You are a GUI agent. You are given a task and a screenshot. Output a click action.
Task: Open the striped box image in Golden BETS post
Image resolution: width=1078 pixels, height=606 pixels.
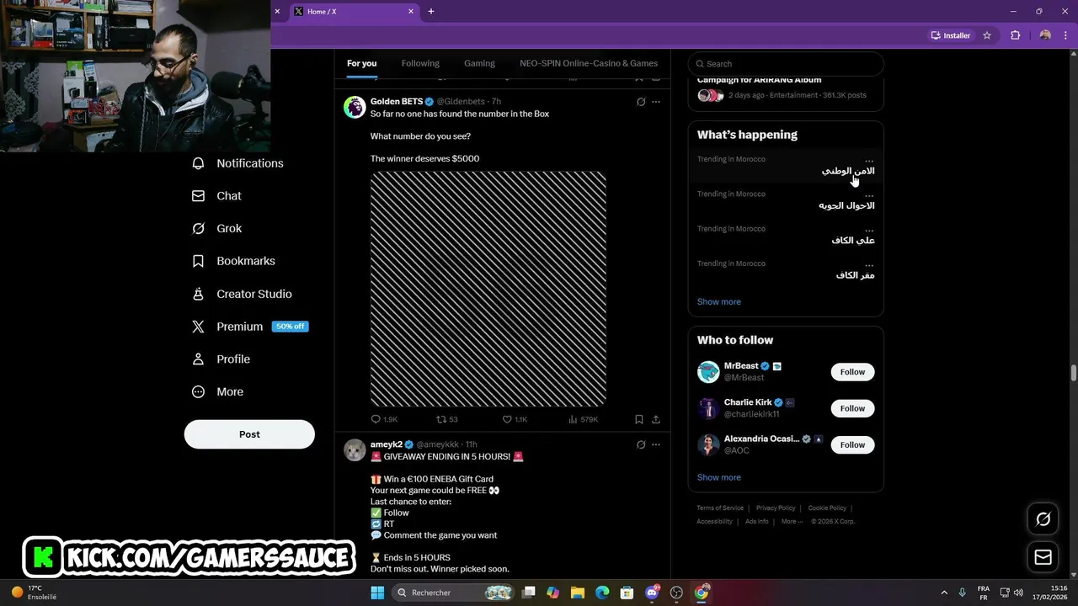[x=488, y=289]
